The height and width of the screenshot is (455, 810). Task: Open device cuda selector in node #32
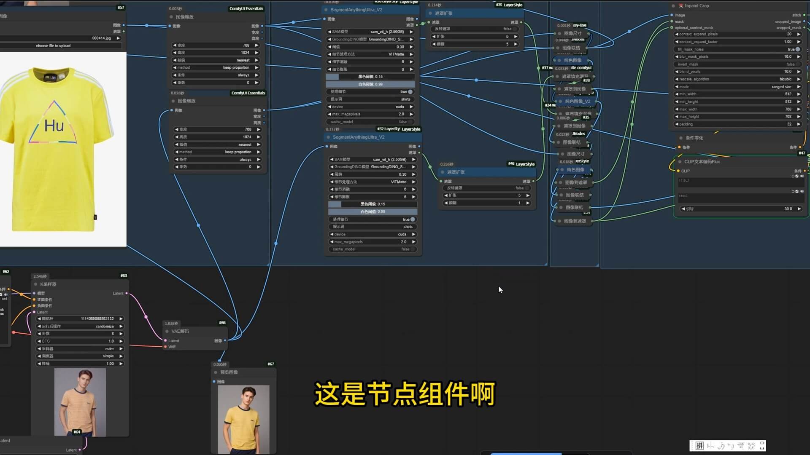[x=373, y=234]
